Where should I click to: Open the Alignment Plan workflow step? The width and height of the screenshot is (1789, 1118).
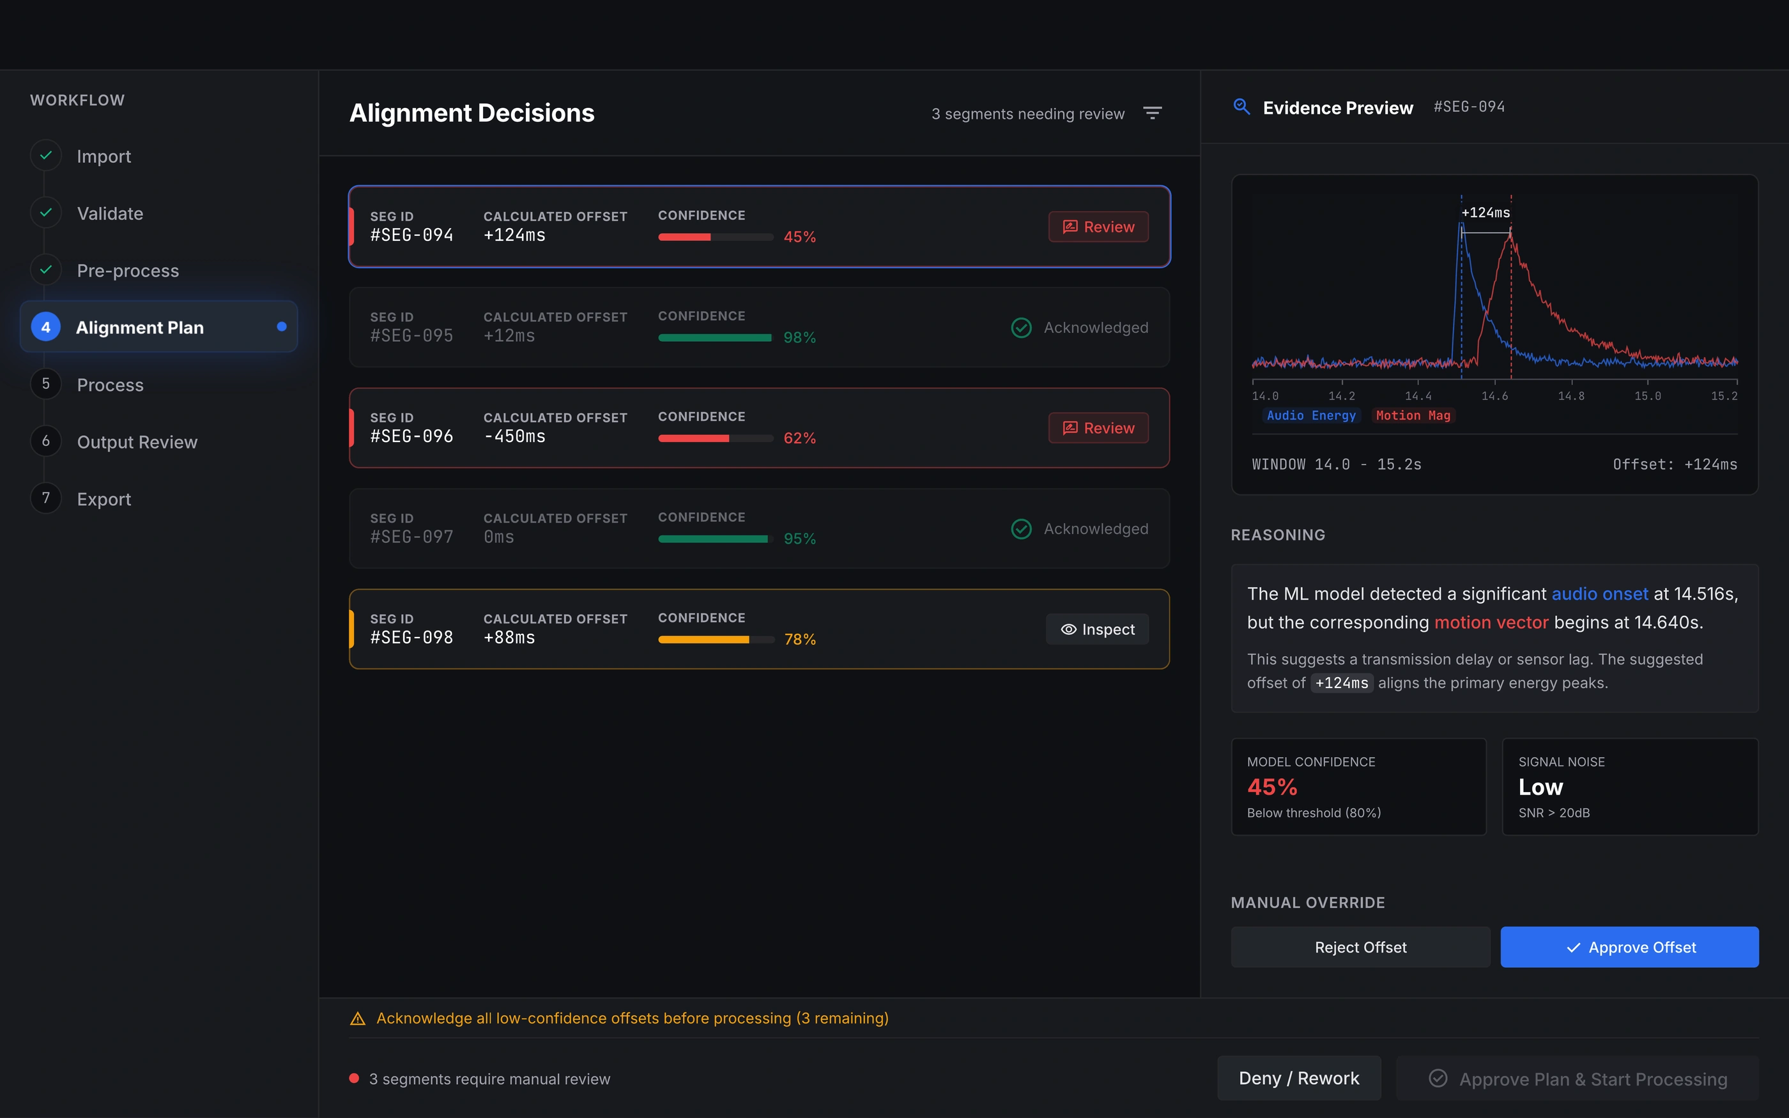pos(159,327)
